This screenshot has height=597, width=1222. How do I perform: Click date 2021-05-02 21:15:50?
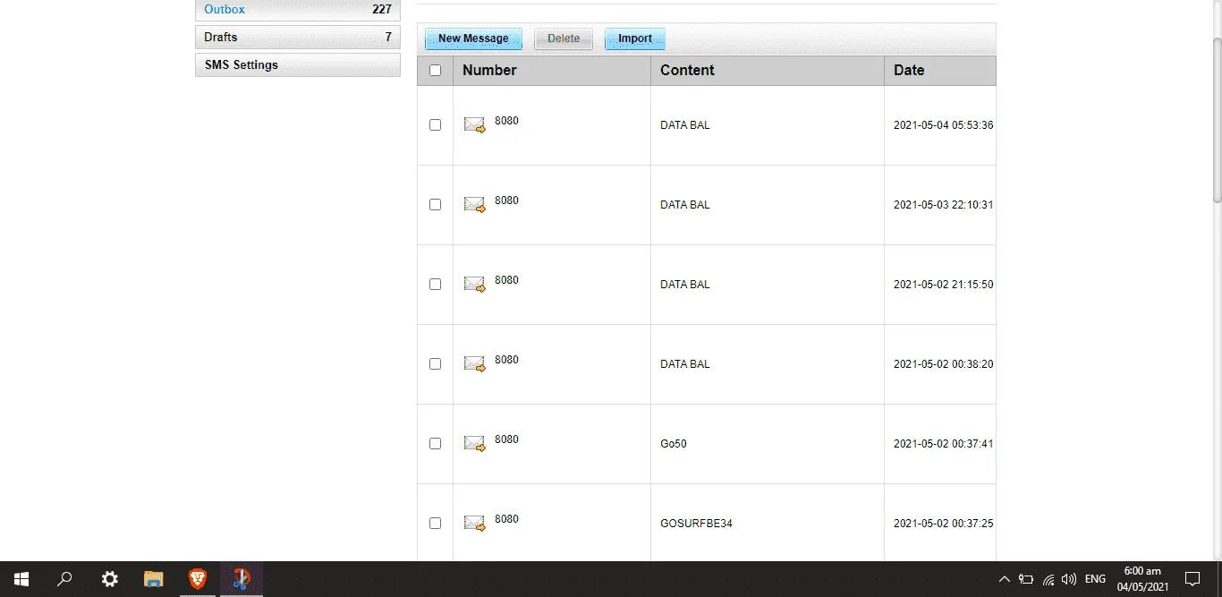point(944,285)
